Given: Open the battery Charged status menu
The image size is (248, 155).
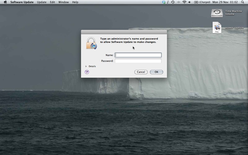Looking at the screenshot, I should click(x=202, y=2).
